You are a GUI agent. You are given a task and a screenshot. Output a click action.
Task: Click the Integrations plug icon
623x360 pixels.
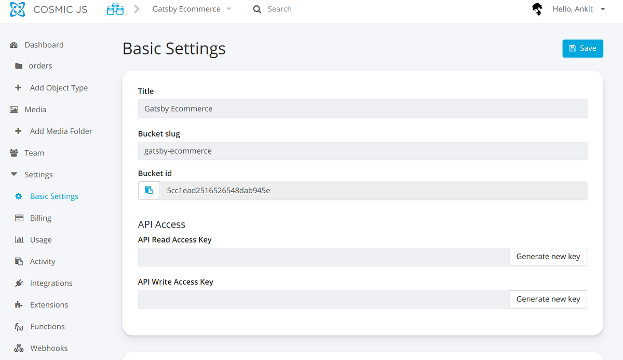[19, 283]
